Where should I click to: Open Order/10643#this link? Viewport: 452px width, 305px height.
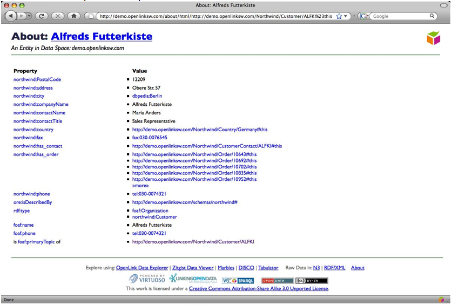coord(194,154)
